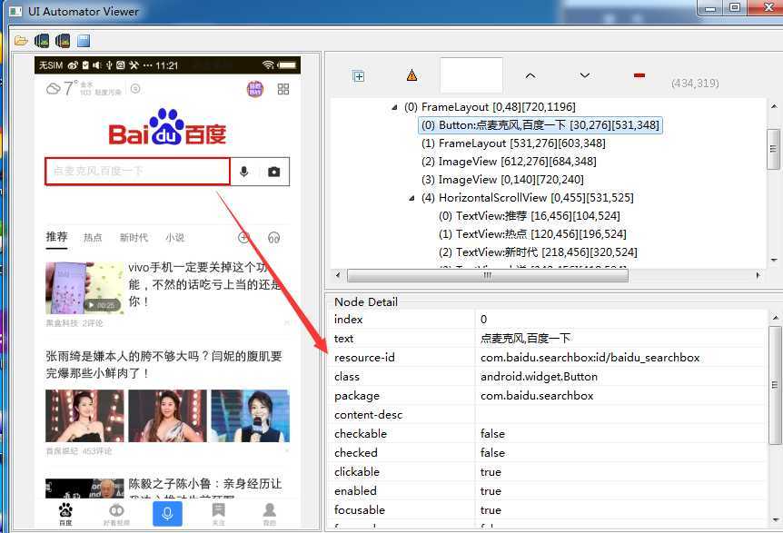The width and height of the screenshot is (783, 533).
Task: Click the tree scrollbar down arrow
Action: point(774,260)
